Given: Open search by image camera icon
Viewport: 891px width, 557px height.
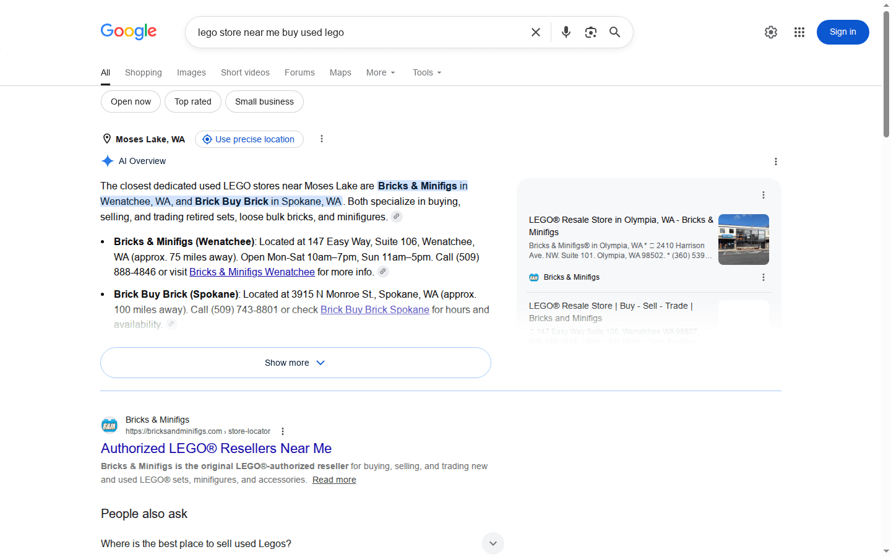Looking at the screenshot, I should (591, 32).
